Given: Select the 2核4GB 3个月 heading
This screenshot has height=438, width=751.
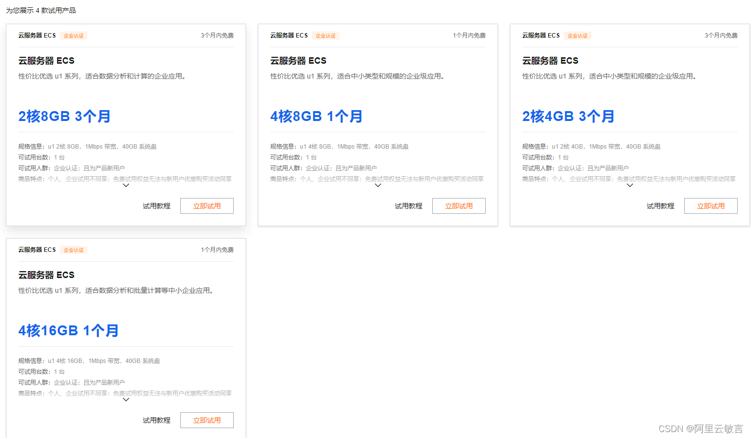Looking at the screenshot, I should click(568, 117).
